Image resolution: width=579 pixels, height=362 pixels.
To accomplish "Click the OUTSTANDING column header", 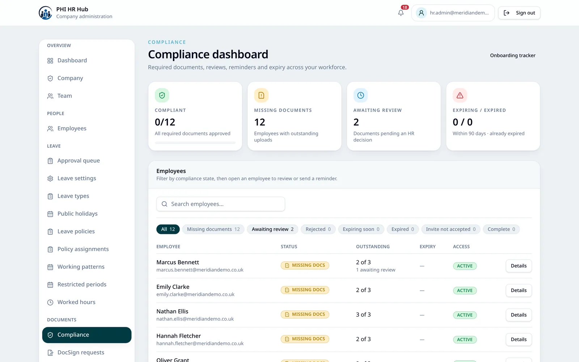I will [x=373, y=247].
